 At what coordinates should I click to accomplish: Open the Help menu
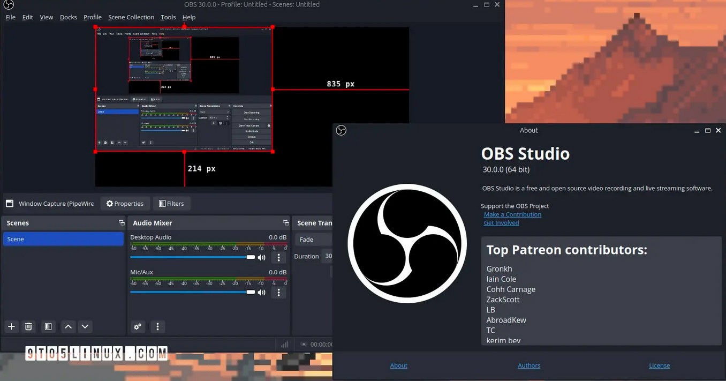(x=189, y=17)
